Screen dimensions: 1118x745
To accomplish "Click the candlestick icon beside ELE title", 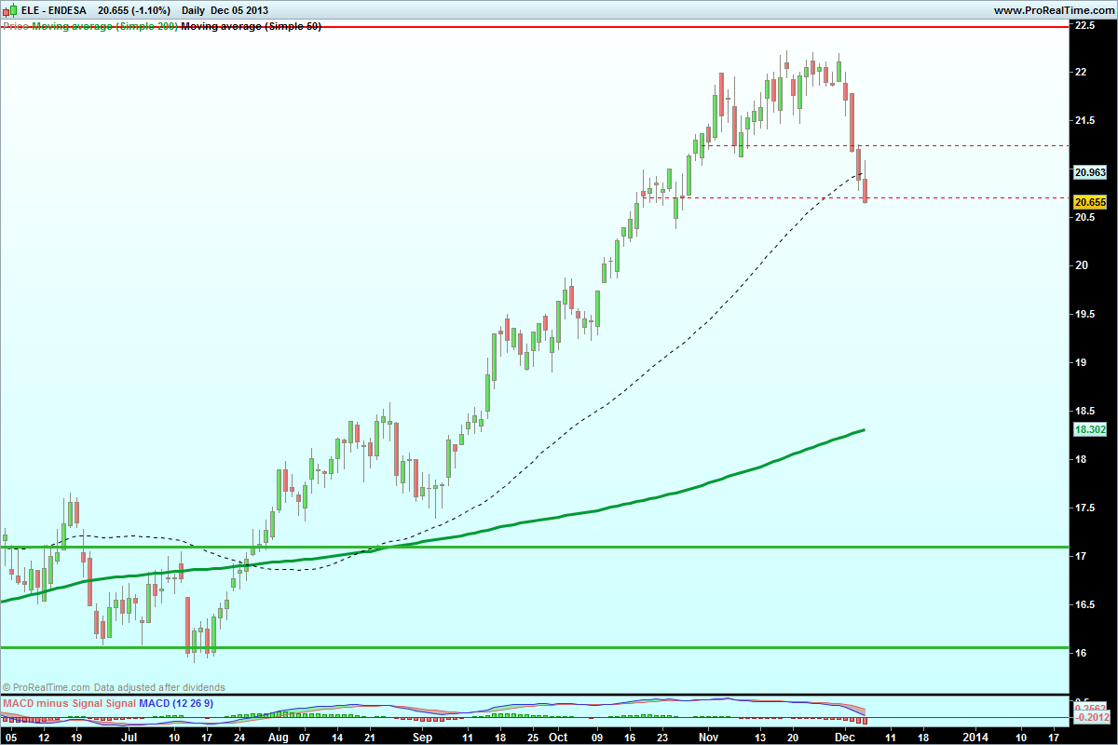I will (8, 9).
